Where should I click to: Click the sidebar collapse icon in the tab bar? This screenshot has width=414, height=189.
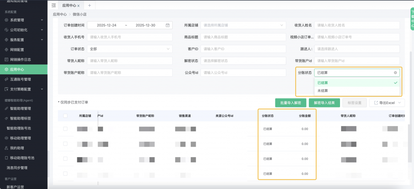pos(54,5)
